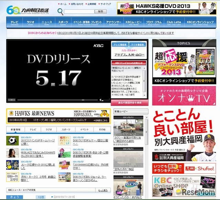Click the 九州×Shufoo! flyer banner
Viewport: 220px width, 200px height.
184,169
